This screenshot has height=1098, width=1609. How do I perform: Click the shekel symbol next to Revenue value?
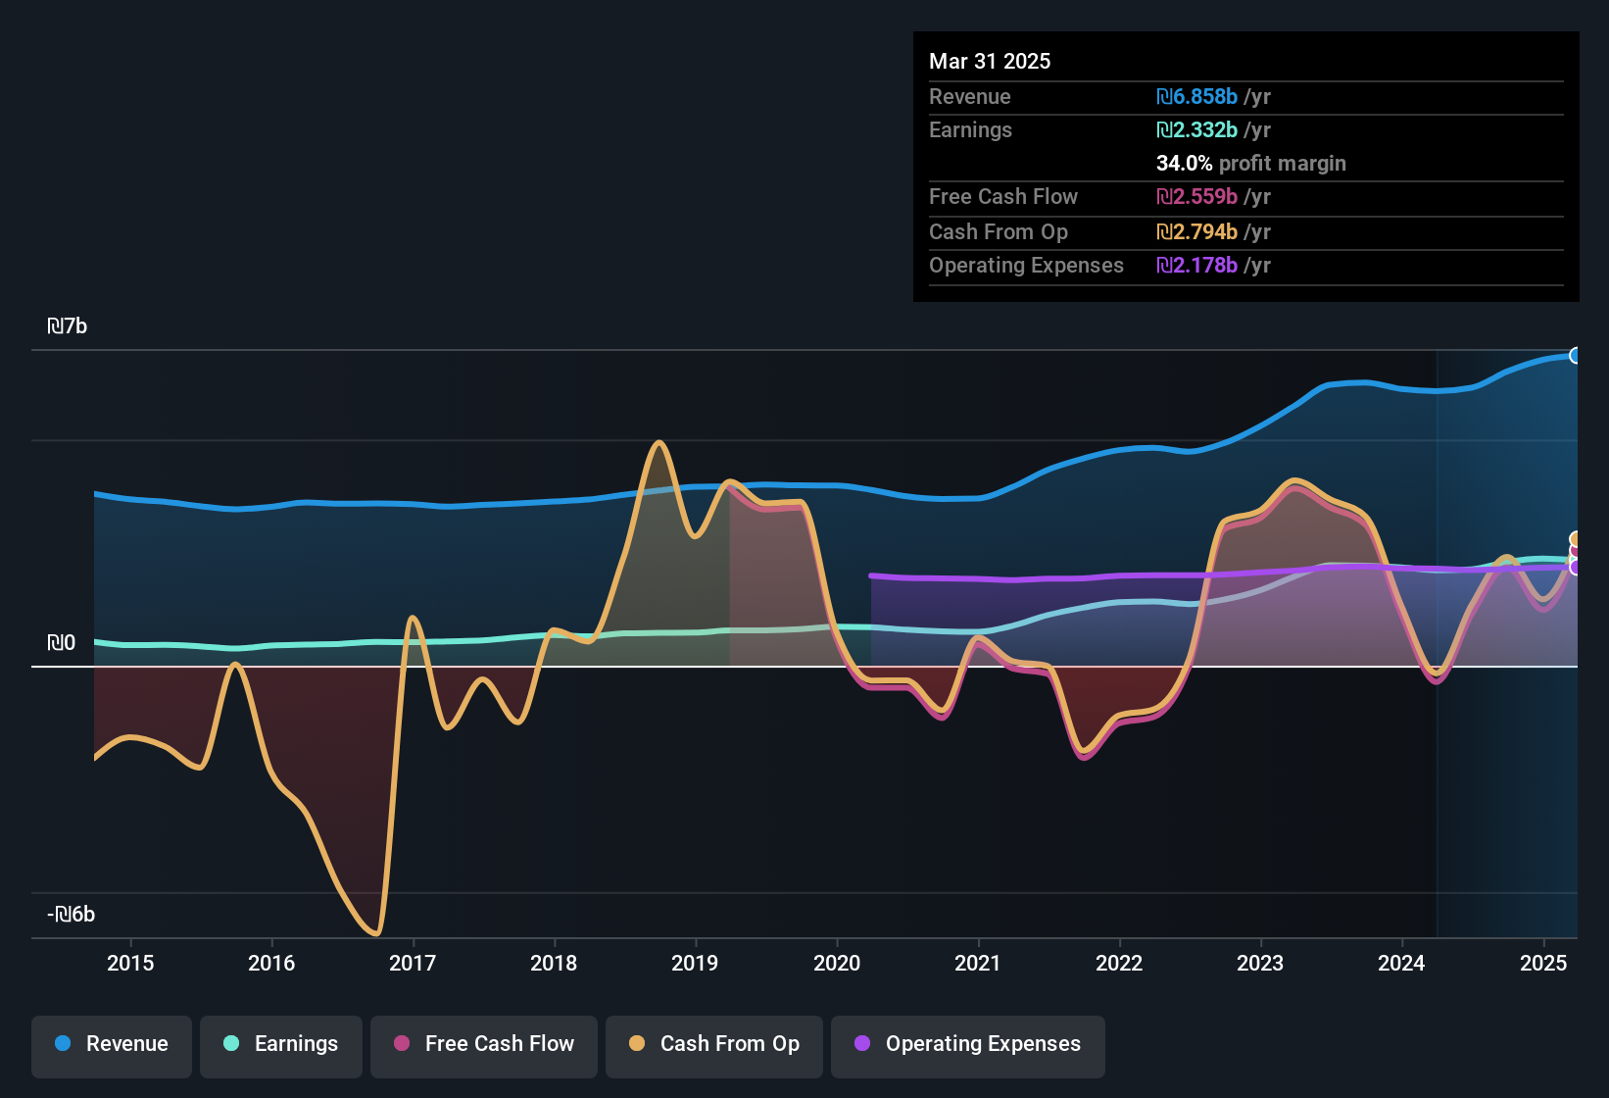pos(1164,97)
